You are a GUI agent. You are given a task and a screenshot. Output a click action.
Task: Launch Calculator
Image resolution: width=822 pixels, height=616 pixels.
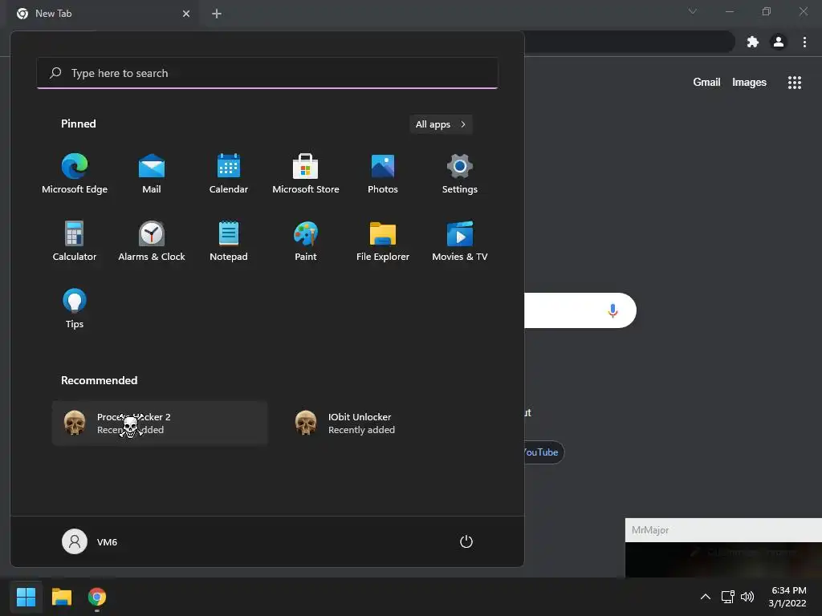point(75,241)
